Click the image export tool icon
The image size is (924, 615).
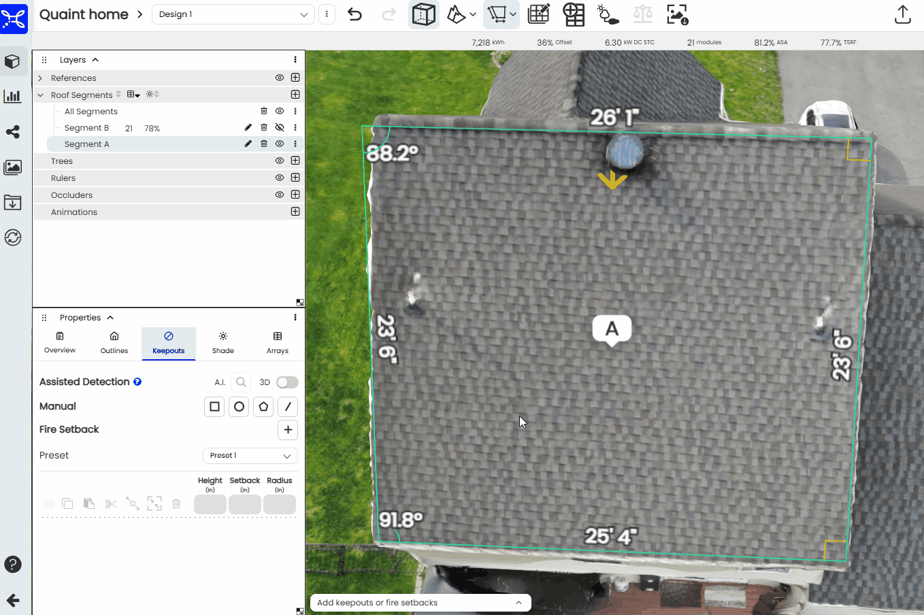click(676, 14)
